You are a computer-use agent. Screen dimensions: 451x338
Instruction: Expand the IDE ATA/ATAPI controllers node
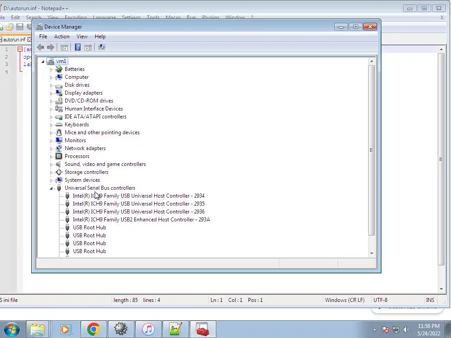(51, 117)
